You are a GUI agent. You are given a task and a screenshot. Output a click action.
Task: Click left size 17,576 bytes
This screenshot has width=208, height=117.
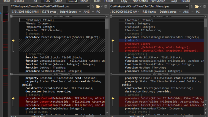point(49,12)
